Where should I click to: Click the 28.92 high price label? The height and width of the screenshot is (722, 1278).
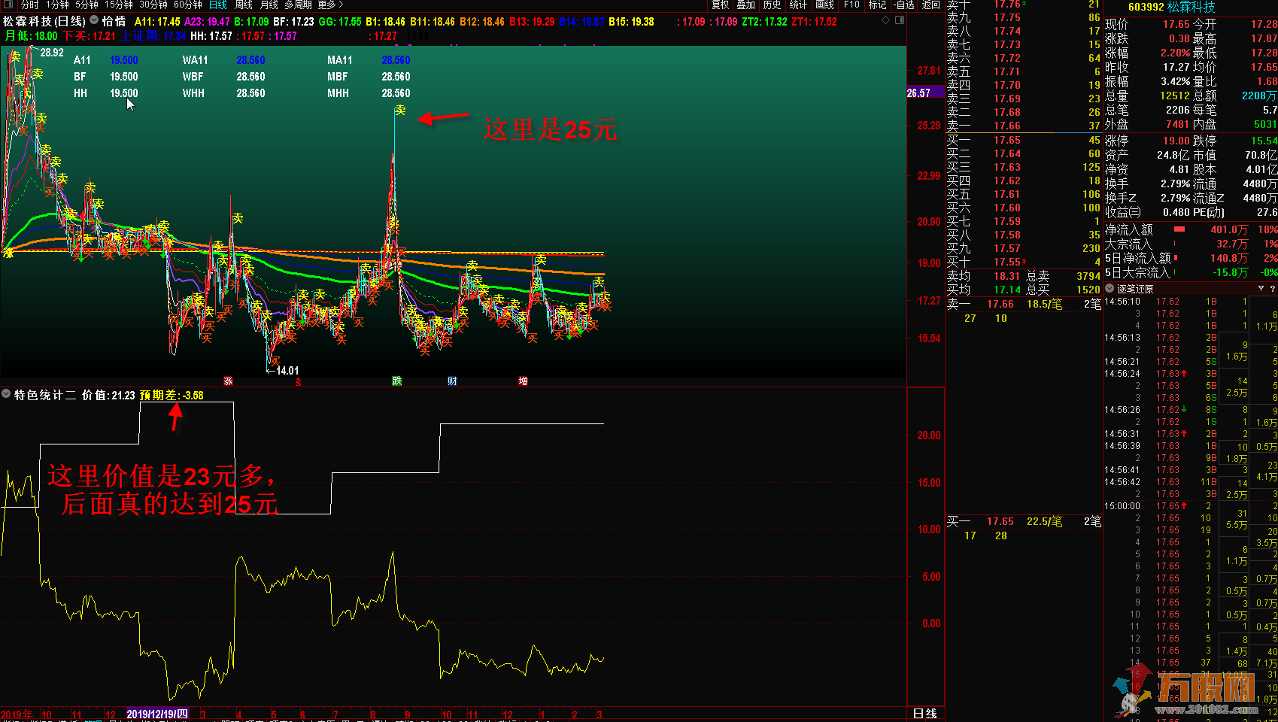click(52, 53)
